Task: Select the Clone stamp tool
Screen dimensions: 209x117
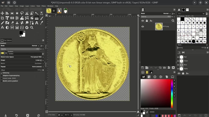Action: tap(17, 23)
